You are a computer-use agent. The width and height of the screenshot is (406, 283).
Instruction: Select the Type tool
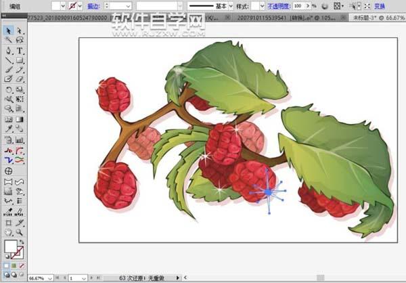(20, 51)
